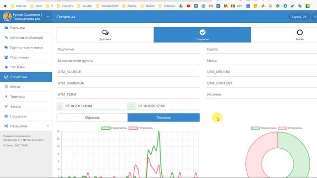317x178 pixels.
Task: Click the UTM_CONTENT input field
Action: (x=262, y=83)
